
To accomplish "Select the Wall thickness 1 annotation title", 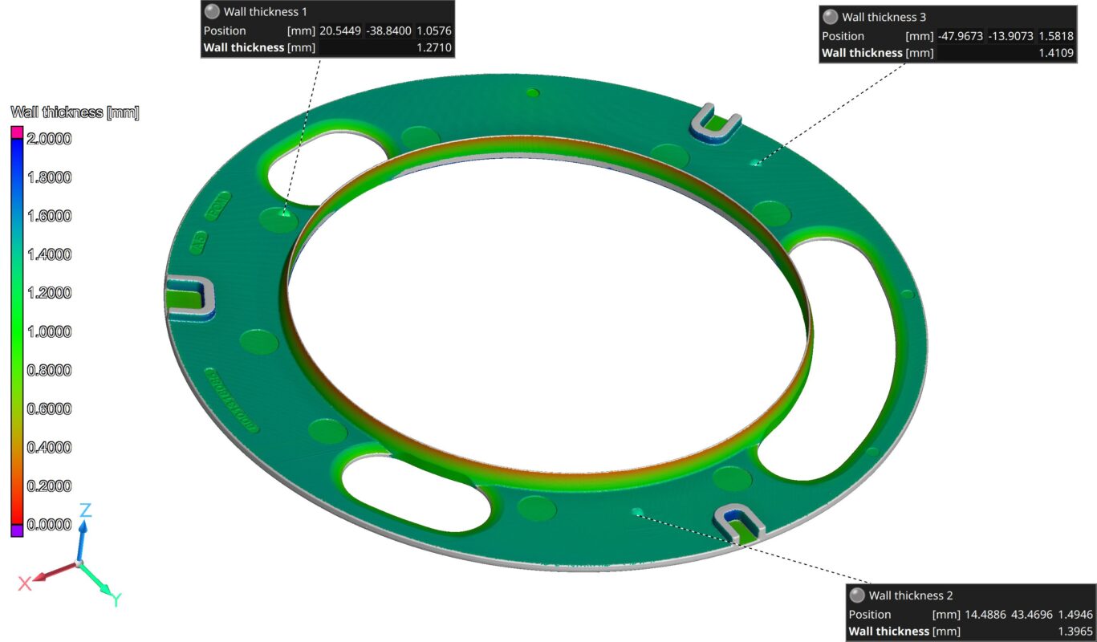I will click(265, 12).
